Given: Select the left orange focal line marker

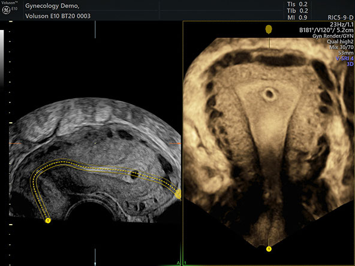Looking at the screenshot, I should (x=15, y=143).
